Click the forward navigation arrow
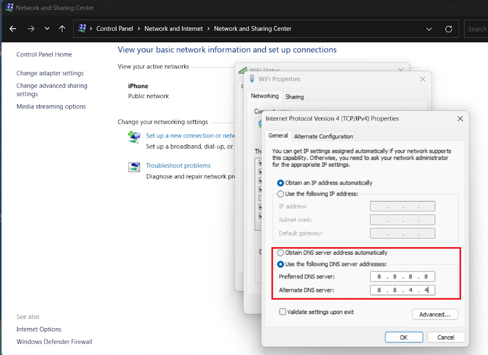The image size is (488, 355). coord(31,29)
